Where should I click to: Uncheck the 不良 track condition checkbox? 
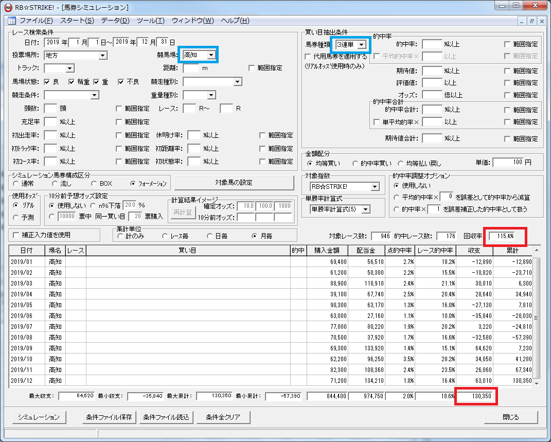coord(121,82)
